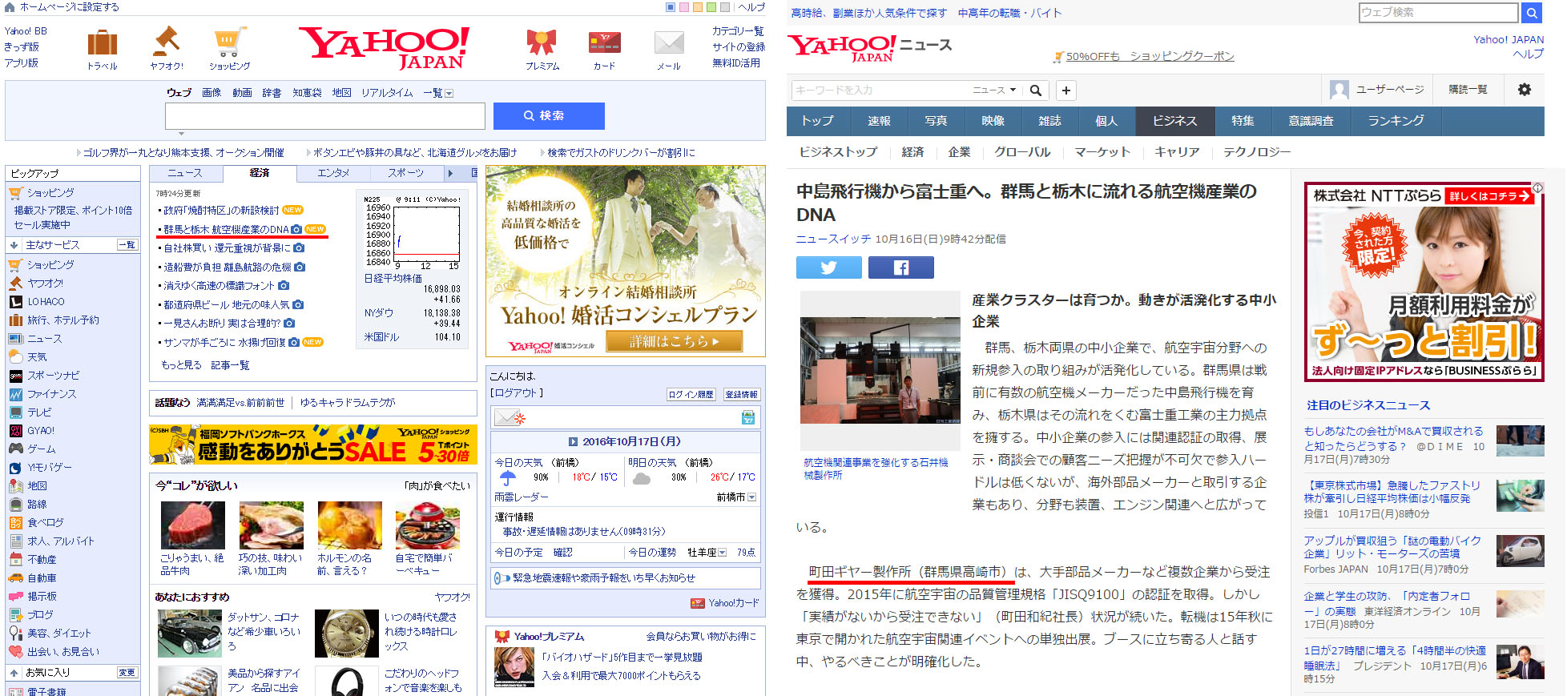Switch to the スポーツ topics tab
This screenshot has width=1567, height=696.
pyautogui.click(x=406, y=173)
